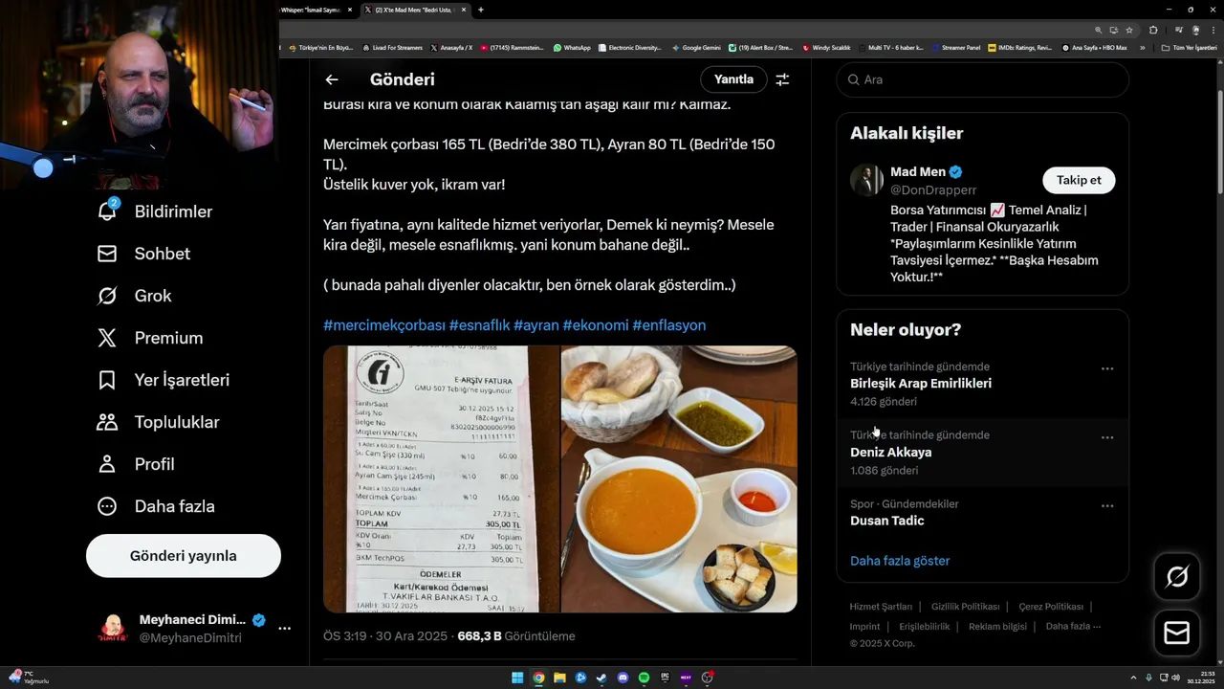Click the post timestamp ÖS 3:19 · 30 Ara 2025
The width and height of the screenshot is (1224, 689).
pos(385,636)
